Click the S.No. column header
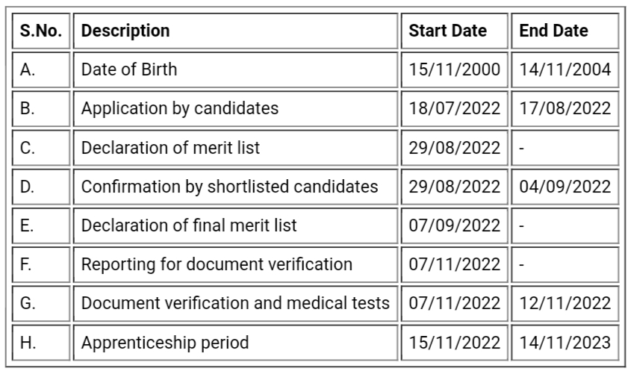Viewport: 631px width, 371px height. [x=42, y=31]
